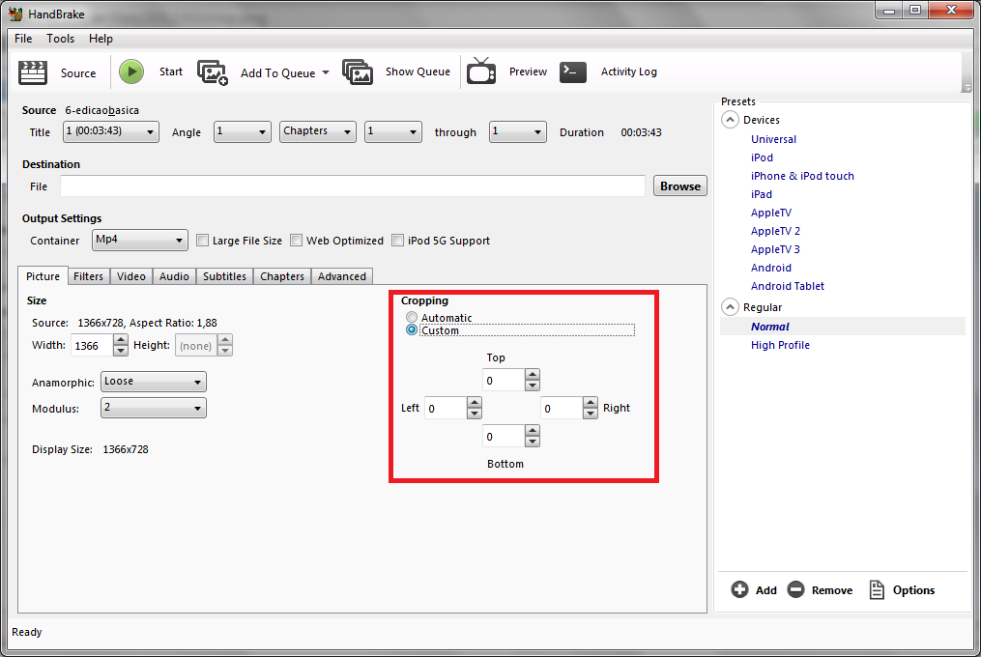Click the Browse destination button
The width and height of the screenshot is (981, 657).
[680, 186]
